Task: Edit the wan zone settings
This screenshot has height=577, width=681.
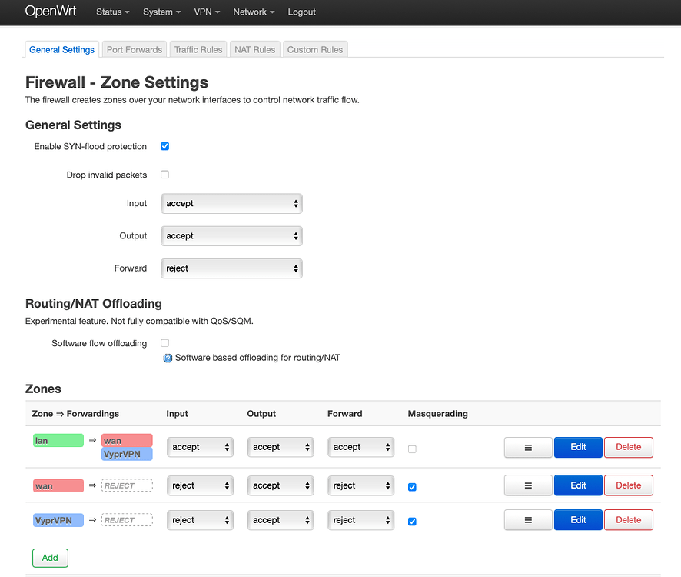Action: tap(578, 485)
